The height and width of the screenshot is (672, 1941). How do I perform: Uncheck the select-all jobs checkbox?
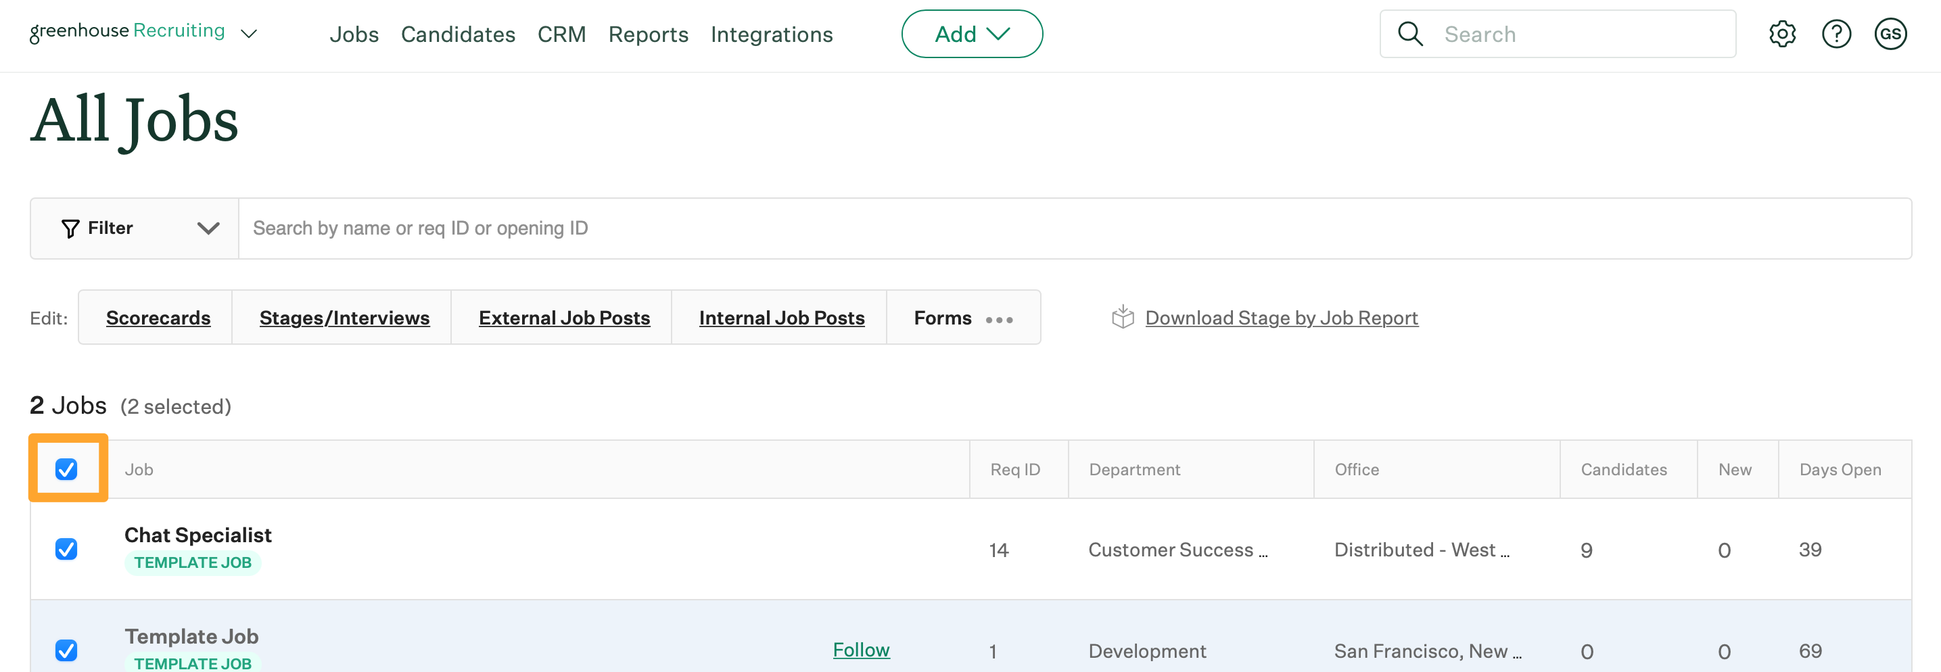coord(66,469)
